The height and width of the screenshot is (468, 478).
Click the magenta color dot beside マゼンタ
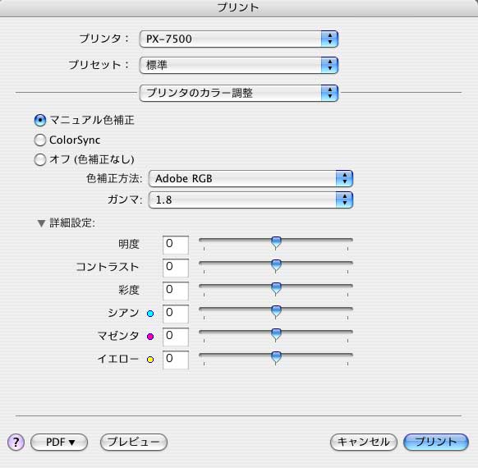point(150,337)
